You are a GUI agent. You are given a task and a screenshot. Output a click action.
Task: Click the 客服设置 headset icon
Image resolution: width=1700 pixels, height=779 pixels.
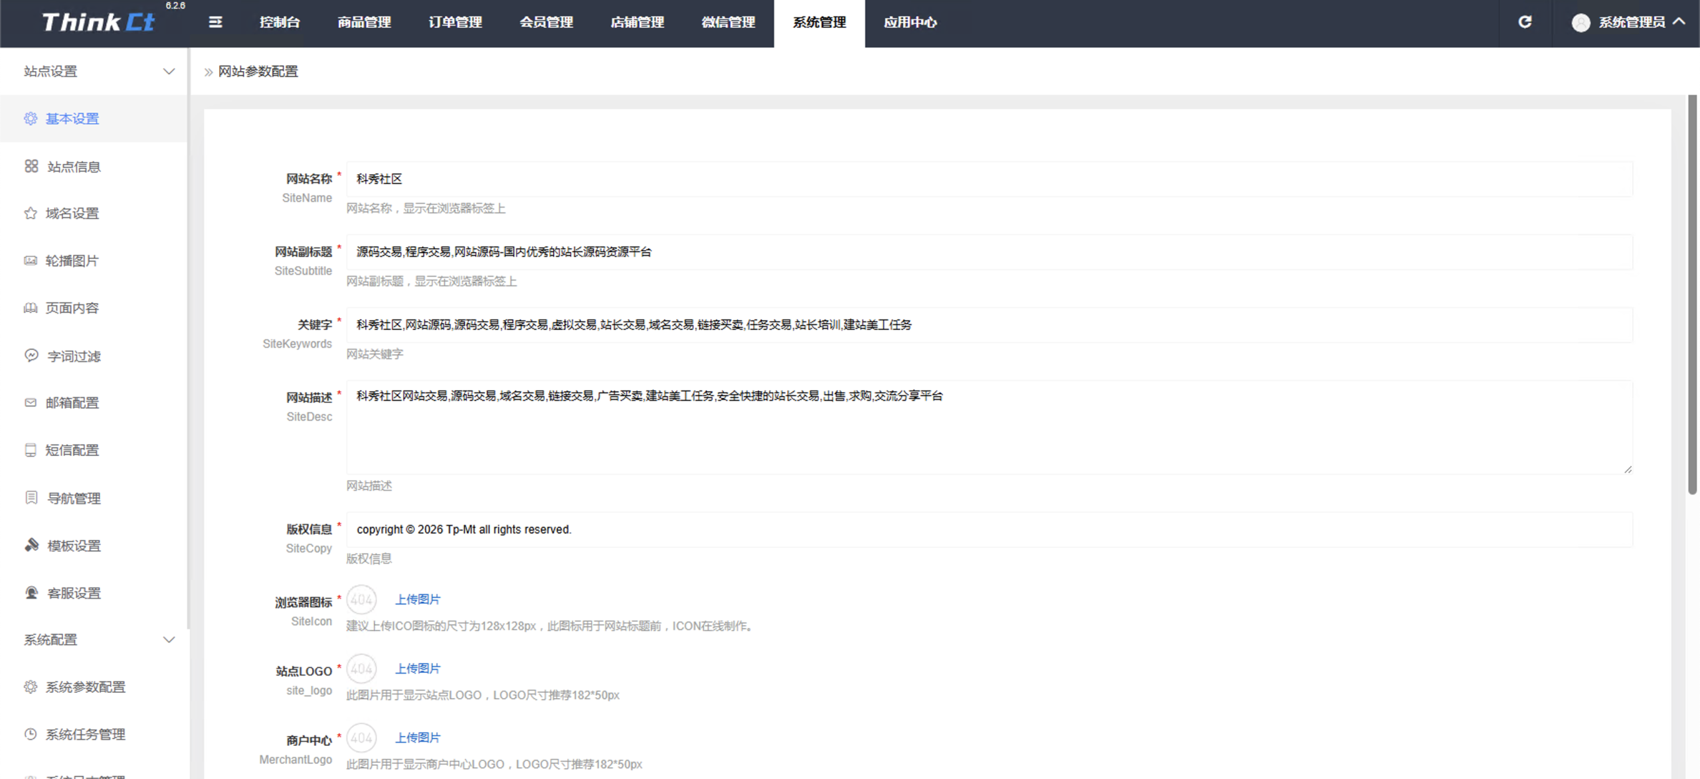(31, 593)
